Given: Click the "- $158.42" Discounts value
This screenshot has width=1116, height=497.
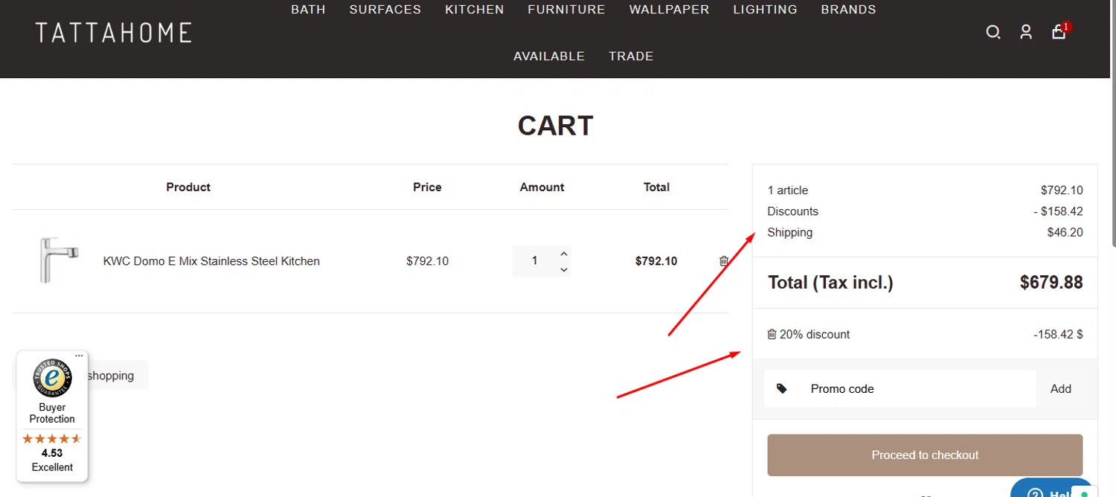Looking at the screenshot, I should [1058, 211].
